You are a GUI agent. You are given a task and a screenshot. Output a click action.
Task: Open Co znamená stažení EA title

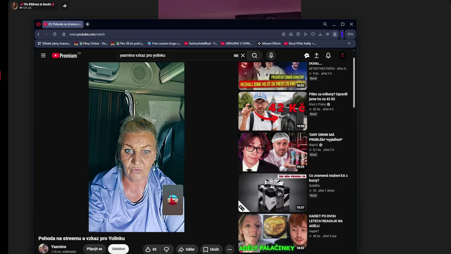[x=328, y=178]
